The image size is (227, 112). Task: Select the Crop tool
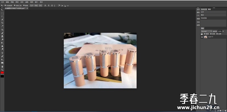(2, 23)
